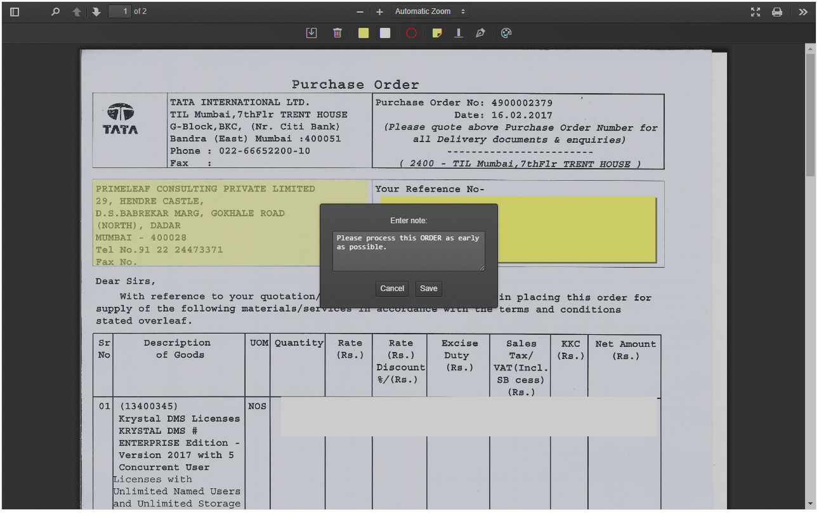This screenshot has width=819, height=515.
Task: Select the red circle annotation tool
Action: pyautogui.click(x=411, y=33)
